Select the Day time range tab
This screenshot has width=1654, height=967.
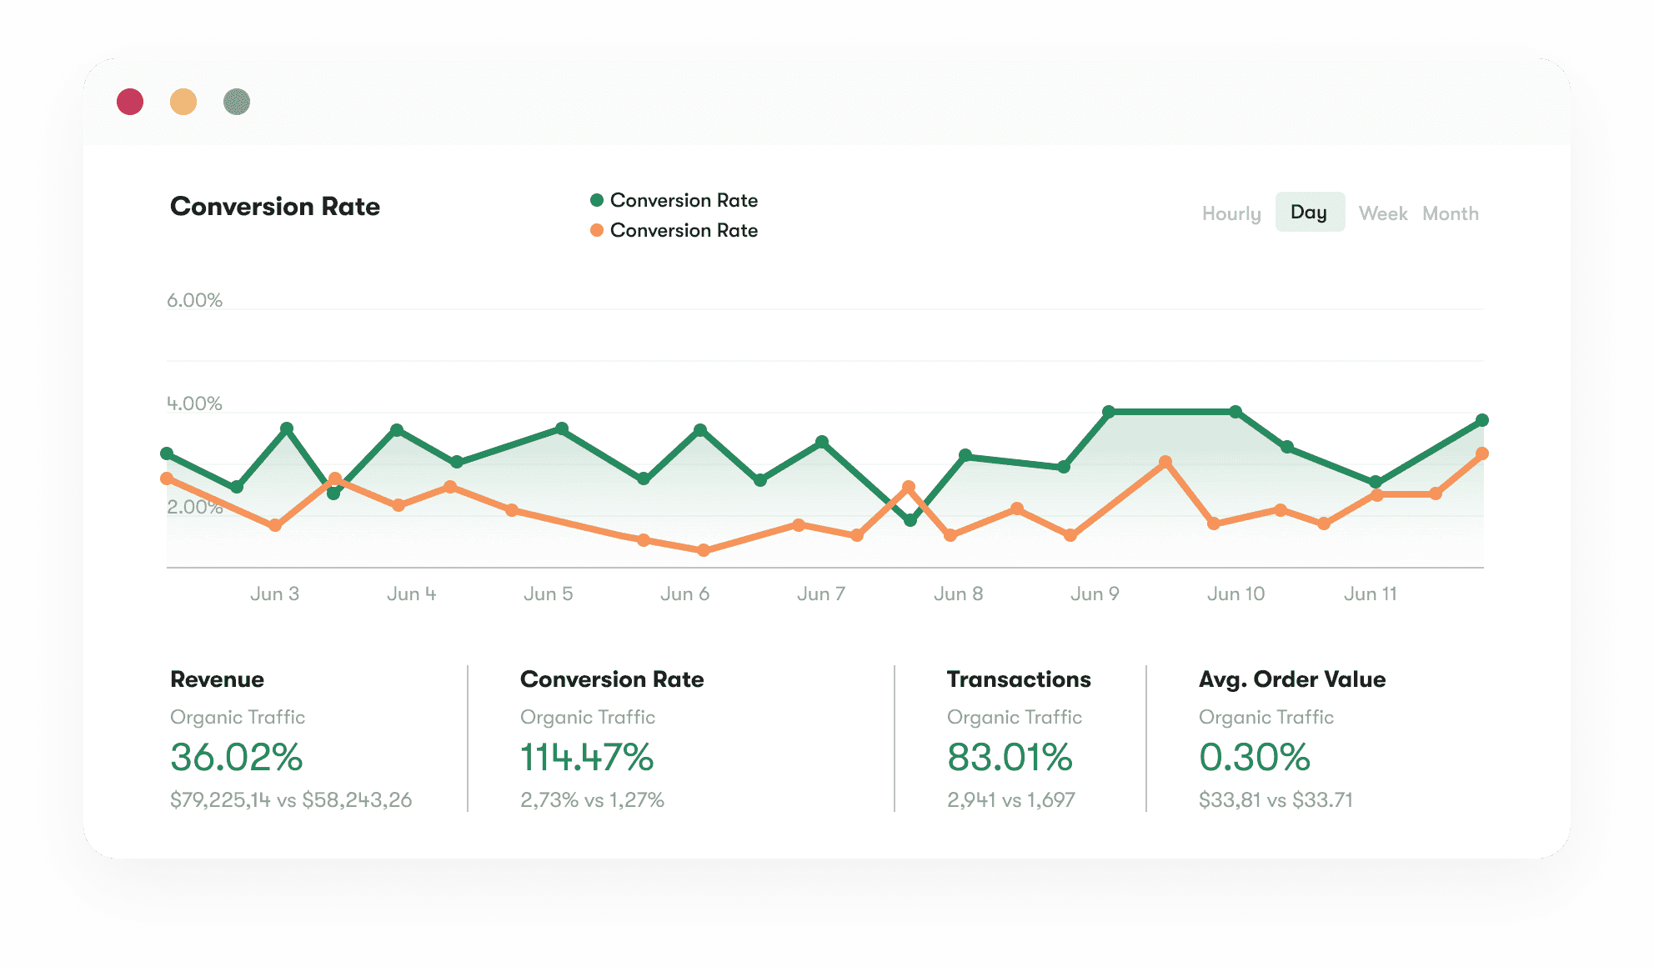(1310, 212)
